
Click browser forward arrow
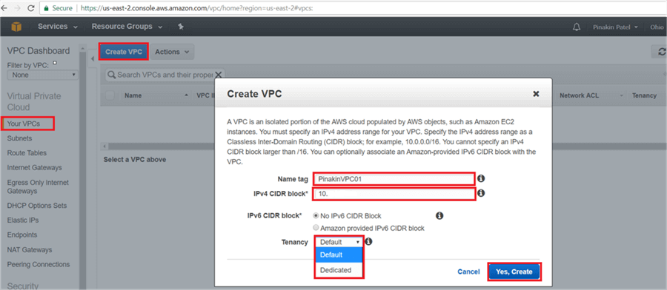click(17, 8)
